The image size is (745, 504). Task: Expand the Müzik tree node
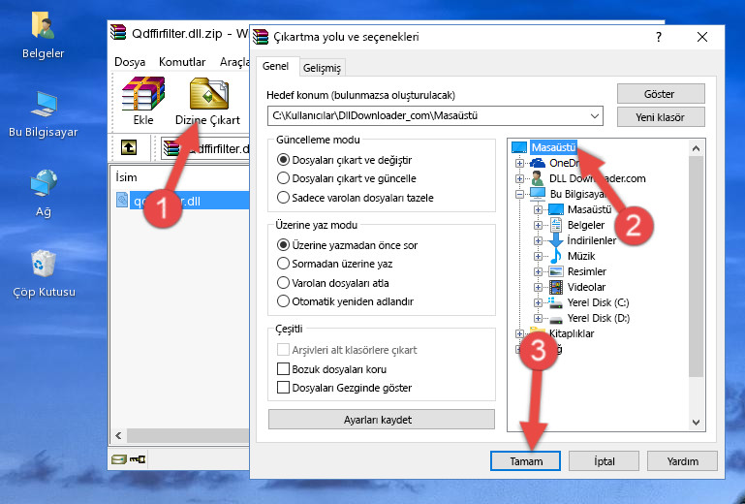(538, 256)
